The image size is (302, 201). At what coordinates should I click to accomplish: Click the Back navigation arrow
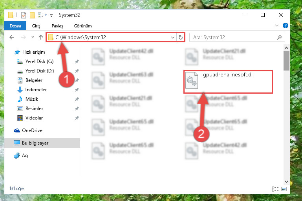(12, 37)
